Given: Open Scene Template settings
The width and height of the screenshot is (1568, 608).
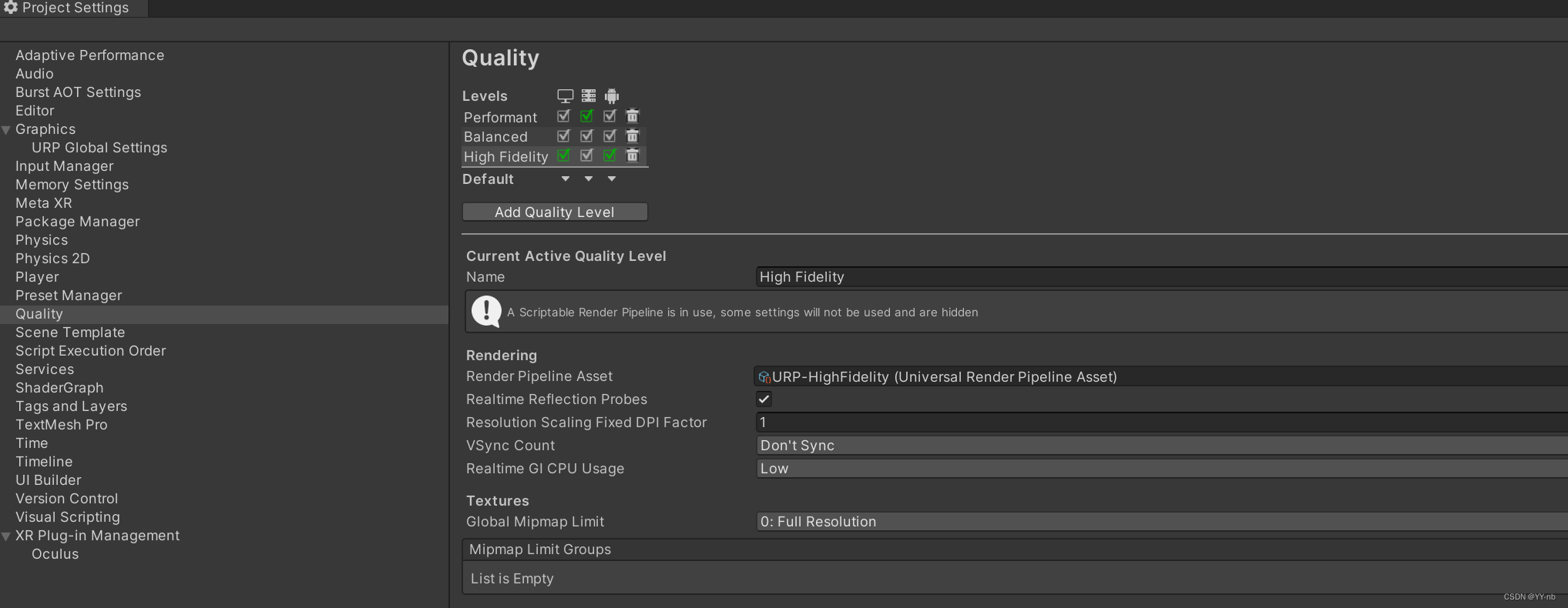Looking at the screenshot, I should point(70,332).
